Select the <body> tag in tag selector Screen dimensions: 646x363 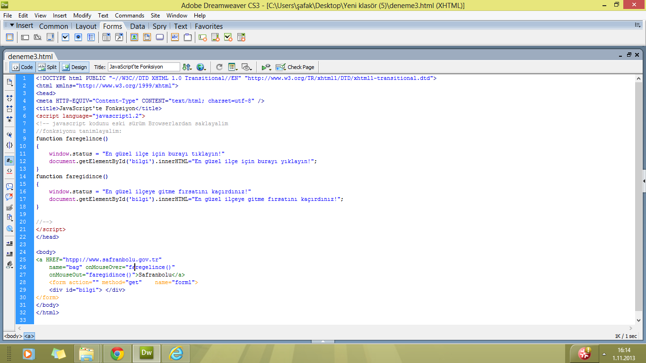(x=13, y=336)
